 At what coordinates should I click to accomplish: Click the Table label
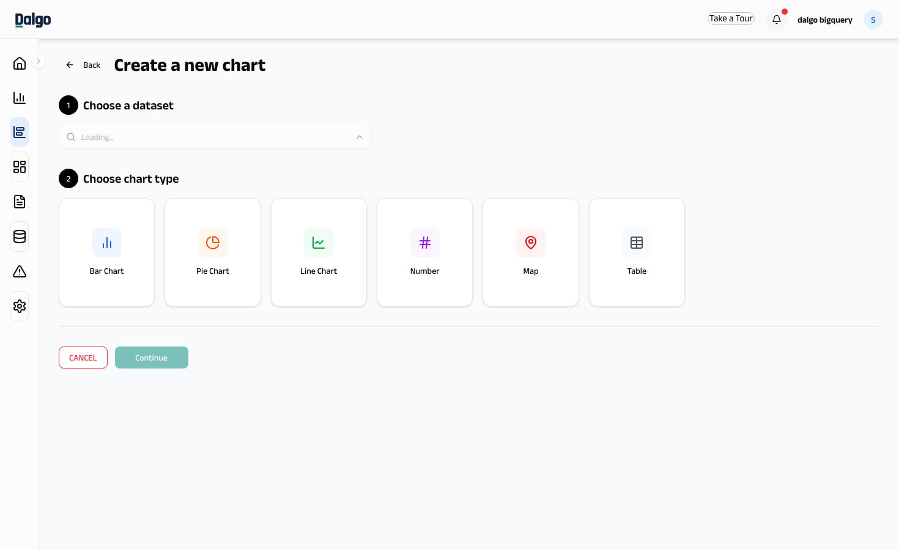coord(637,271)
